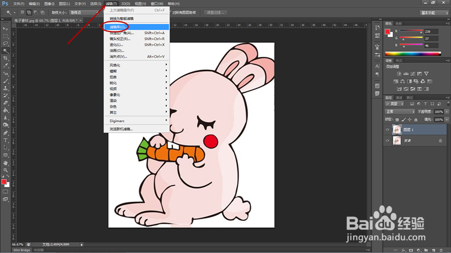Choose the New Selection mode icon

click(22, 12)
